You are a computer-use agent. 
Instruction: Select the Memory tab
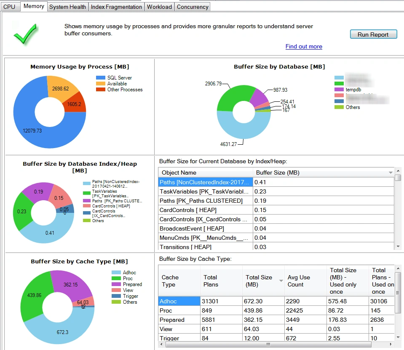click(x=34, y=6)
